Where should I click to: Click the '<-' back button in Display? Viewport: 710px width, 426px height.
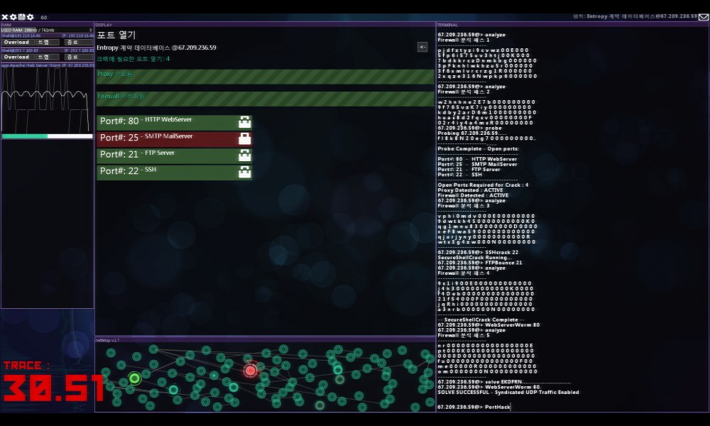[422, 47]
